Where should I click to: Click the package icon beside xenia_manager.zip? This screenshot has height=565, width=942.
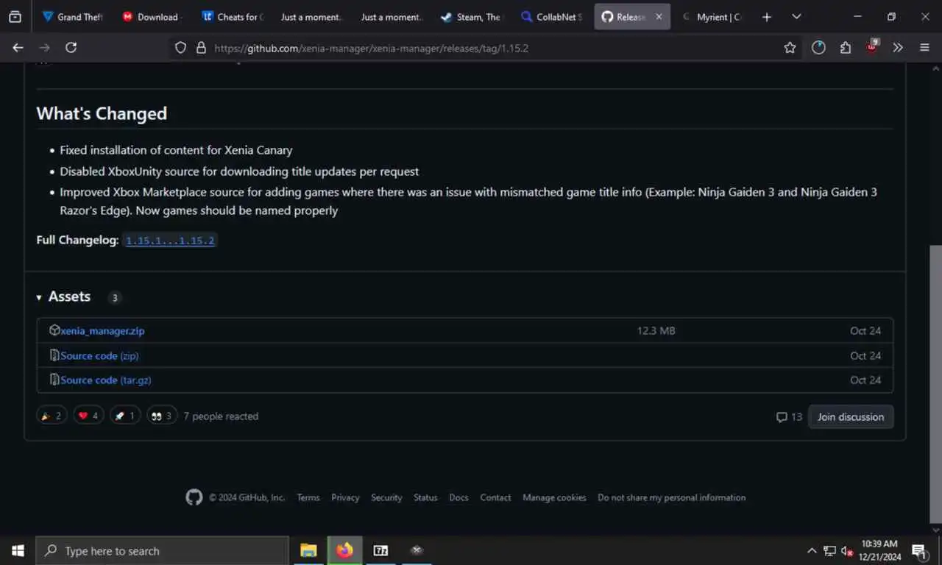54,330
